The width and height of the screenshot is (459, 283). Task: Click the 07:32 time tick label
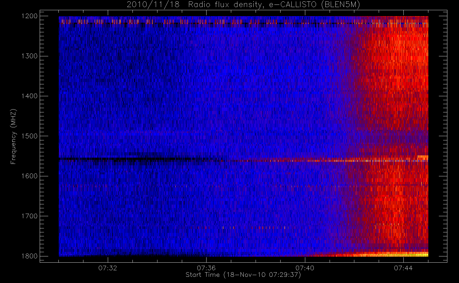point(108,268)
